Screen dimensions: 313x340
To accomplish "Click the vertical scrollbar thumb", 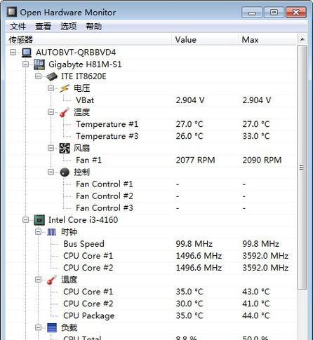I will point(302,168).
